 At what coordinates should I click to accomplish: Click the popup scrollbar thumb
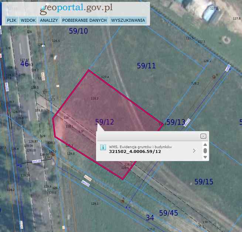click(x=205, y=151)
